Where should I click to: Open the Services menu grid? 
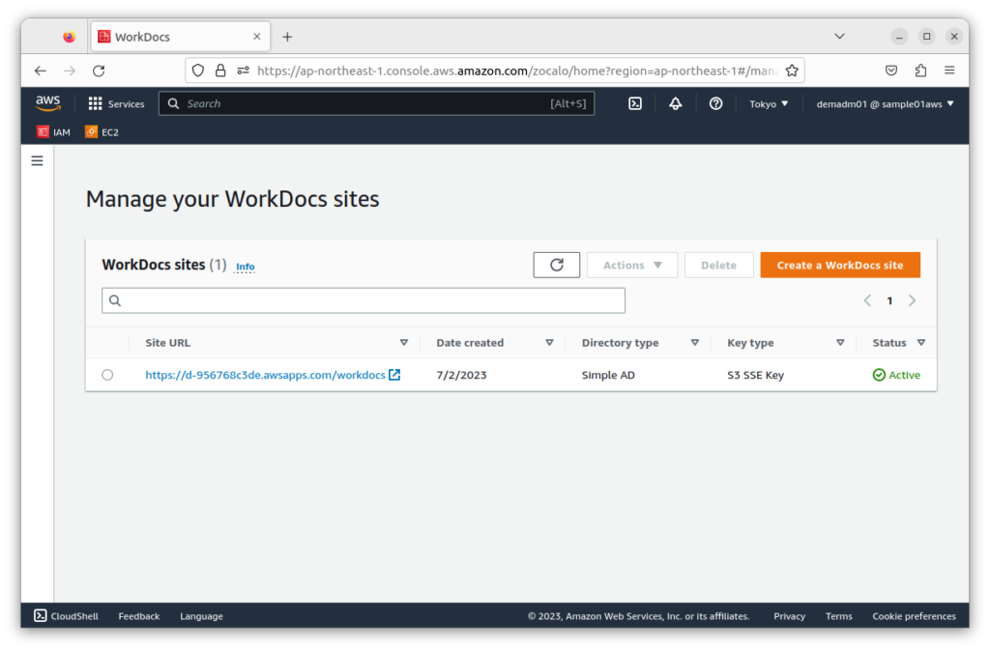(x=116, y=103)
